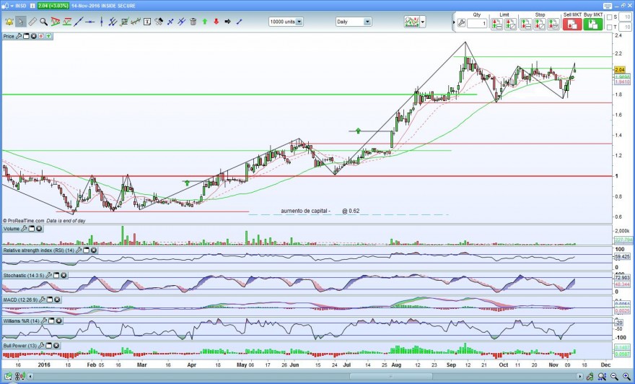This screenshot has height=384, width=635.
Task: Open the MACD indicator wrench settings
Action: pos(42,300)
